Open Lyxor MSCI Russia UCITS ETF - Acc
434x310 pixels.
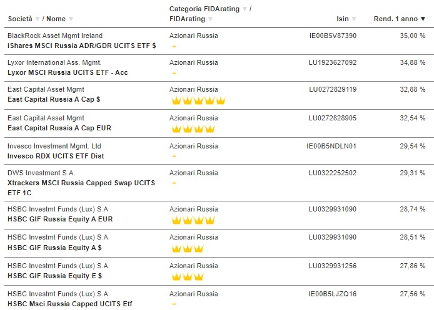pyautogui.click(x=68, y=72)
